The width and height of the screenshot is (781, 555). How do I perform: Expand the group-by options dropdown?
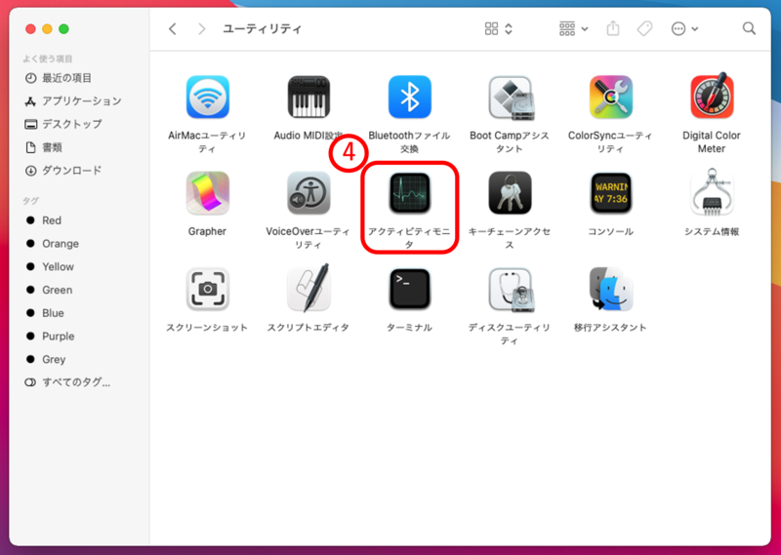(573, 29)
